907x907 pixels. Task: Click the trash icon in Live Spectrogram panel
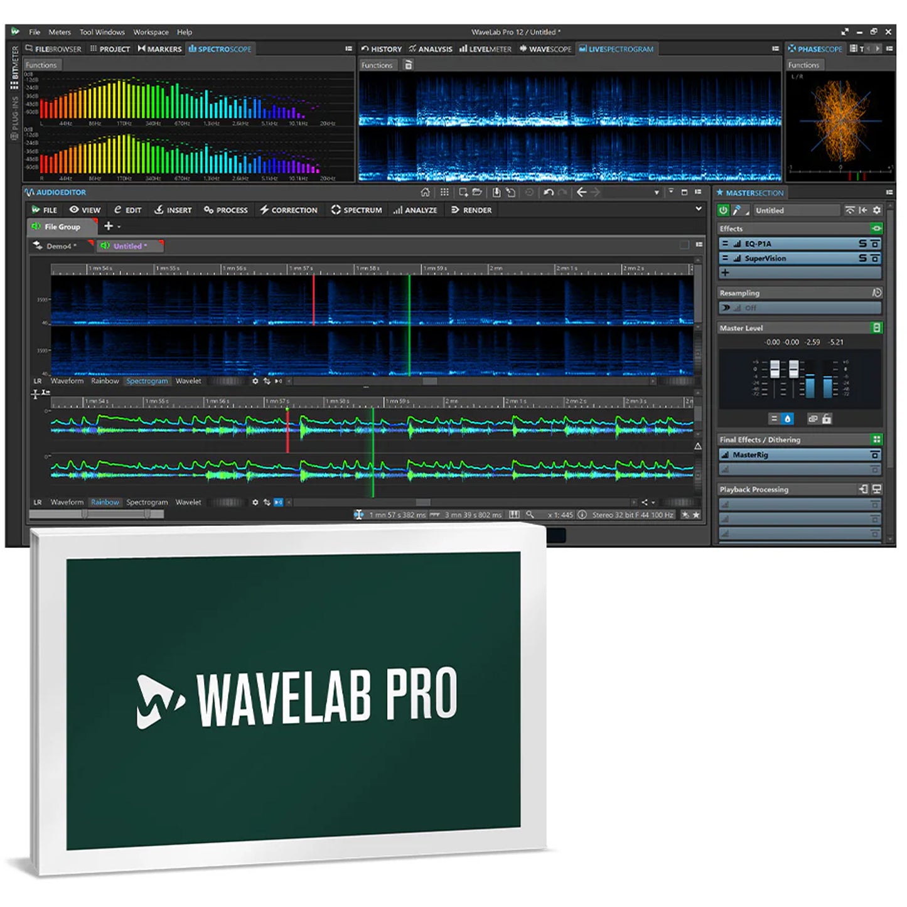click(x=409, y=65)
